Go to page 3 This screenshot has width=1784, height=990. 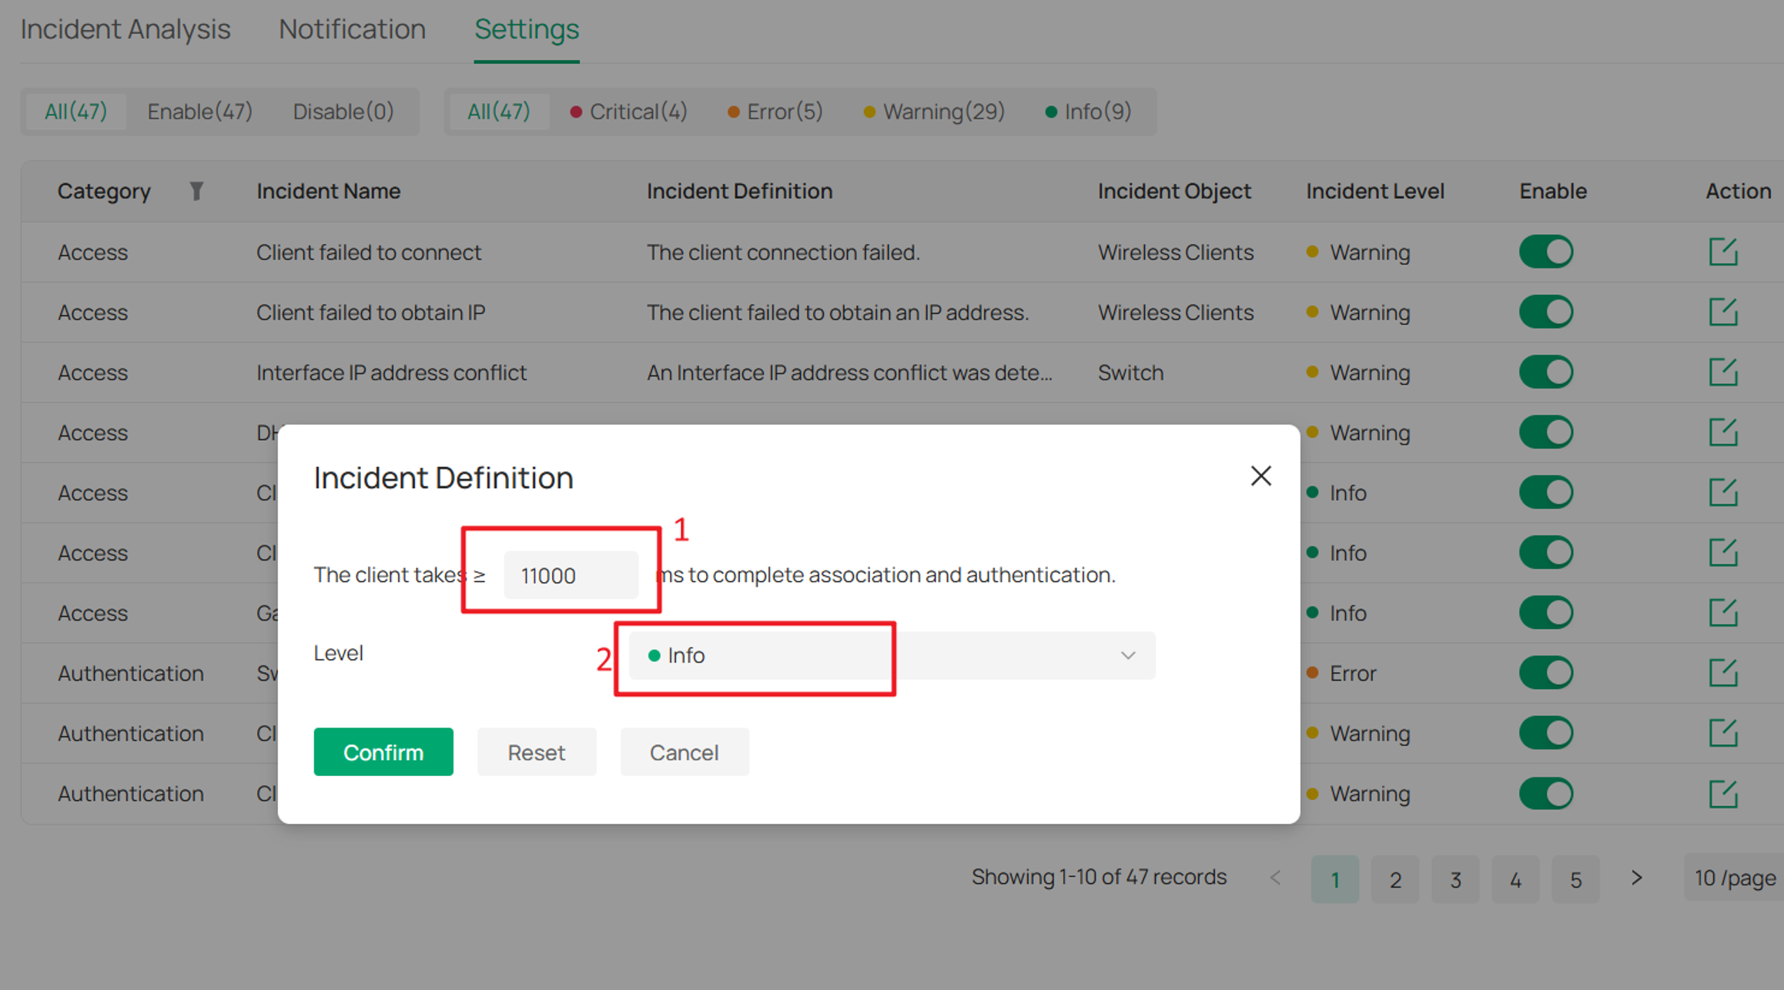click(x=1454, y=878)
